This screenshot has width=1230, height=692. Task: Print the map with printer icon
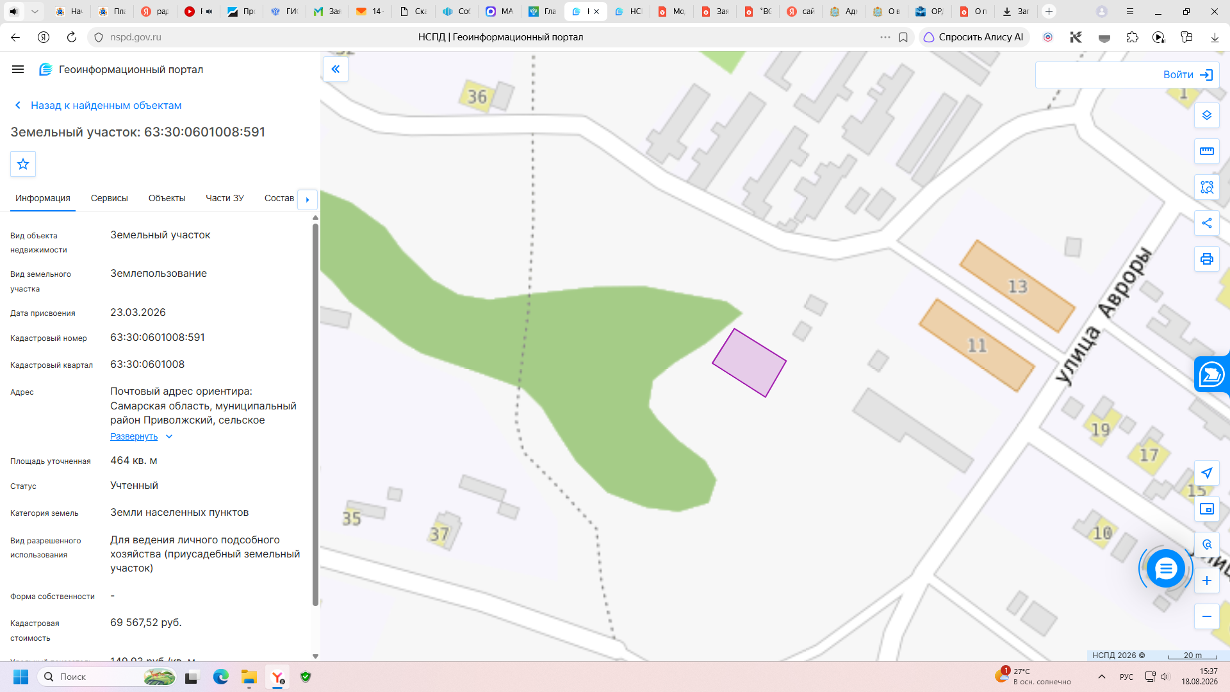point(1207,259)
